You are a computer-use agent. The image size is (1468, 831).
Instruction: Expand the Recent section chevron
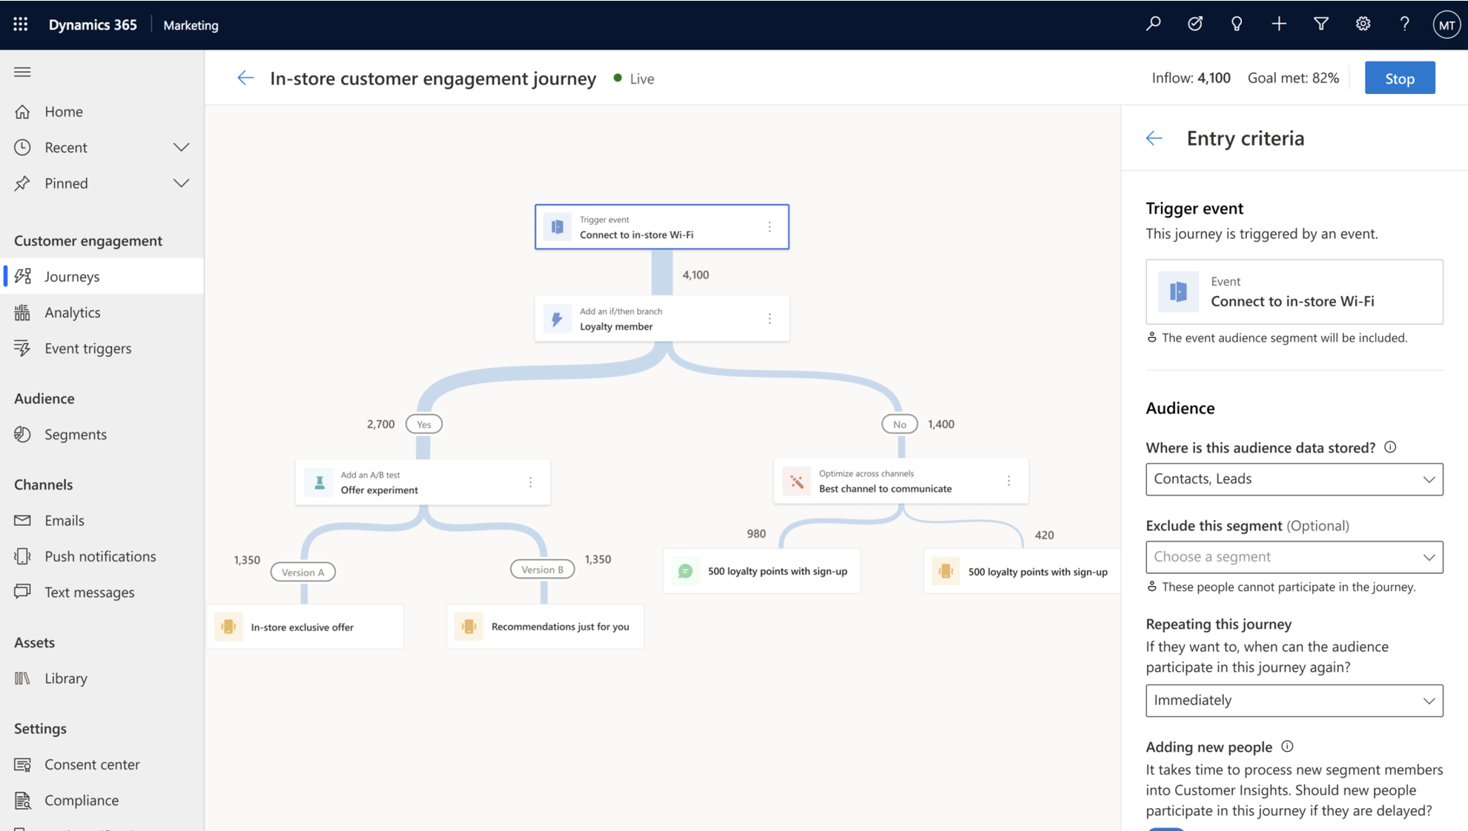[x=181, y=147]
